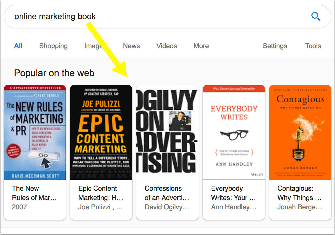Open the Images tab

(x=94, y=46)
